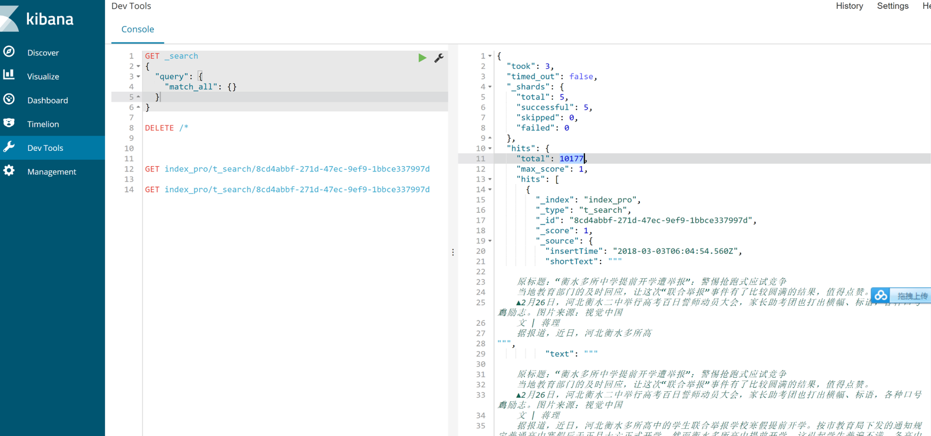Go to Timelion page
Screen dimensions: 931x436
pyautogui.click(x=43, y=124)
